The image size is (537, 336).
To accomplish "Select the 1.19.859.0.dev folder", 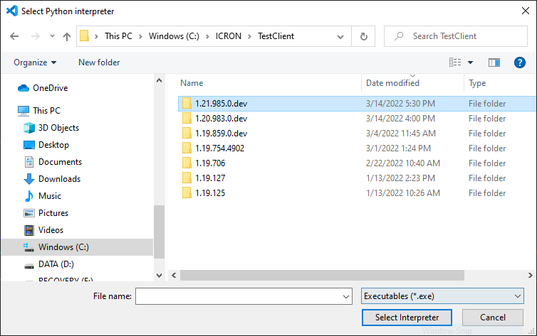I will pyautogui.click(x=357, y=134).
